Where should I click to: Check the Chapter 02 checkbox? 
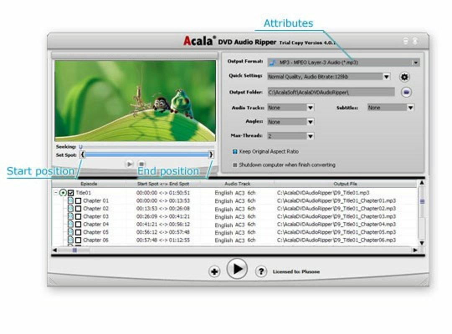[78, 209]
